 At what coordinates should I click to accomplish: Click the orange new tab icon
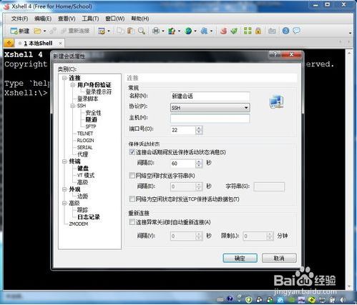pyautogui.click(x=9, y=43)
